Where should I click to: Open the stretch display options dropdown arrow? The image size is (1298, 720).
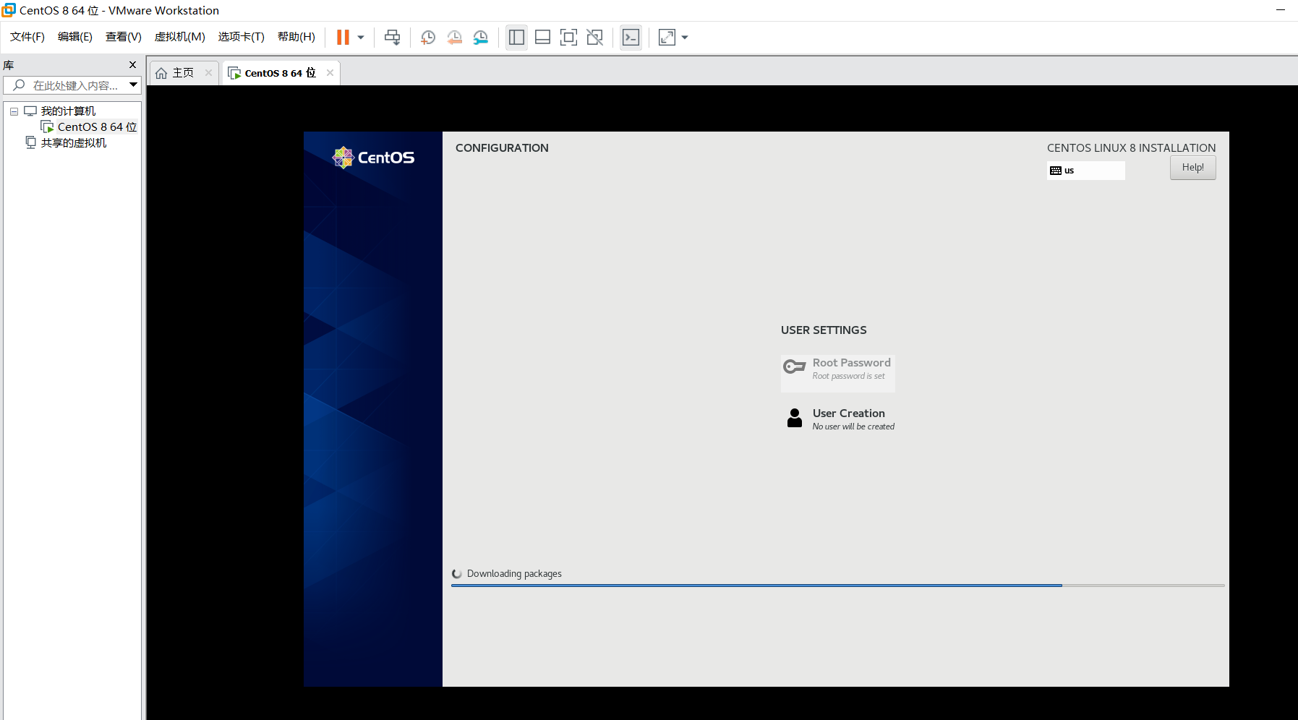tap(685, 38)
